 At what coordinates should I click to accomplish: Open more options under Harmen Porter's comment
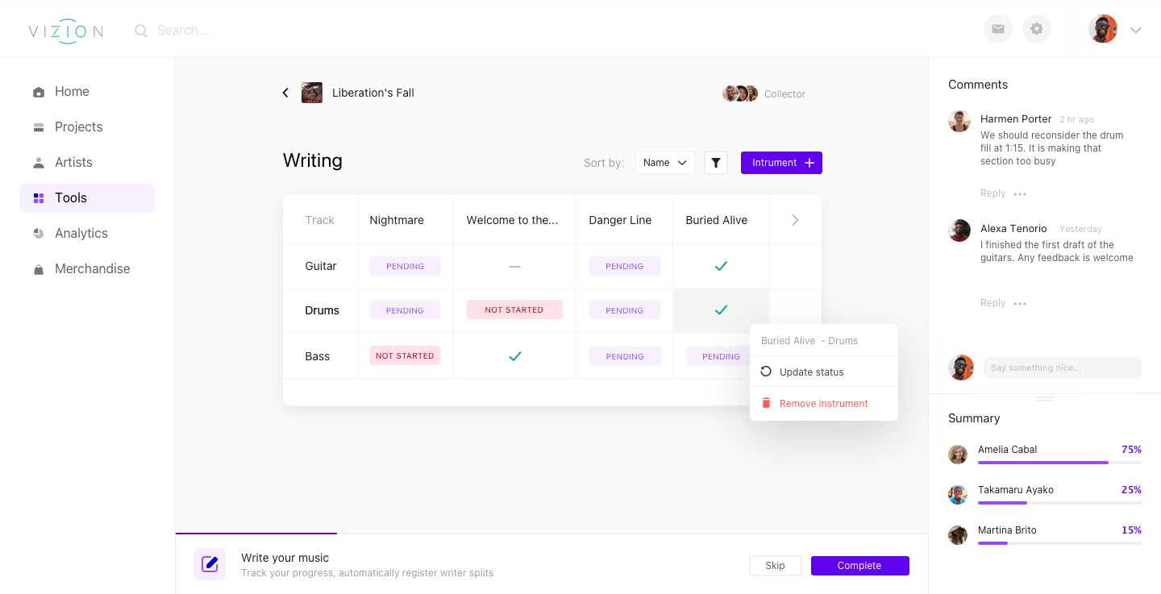tap(1020, 194)
